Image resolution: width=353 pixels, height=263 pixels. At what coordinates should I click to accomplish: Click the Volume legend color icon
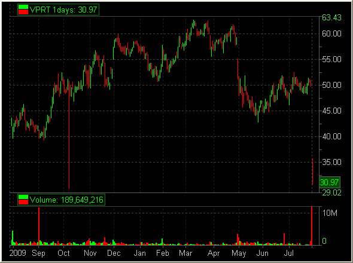[23, 200]
